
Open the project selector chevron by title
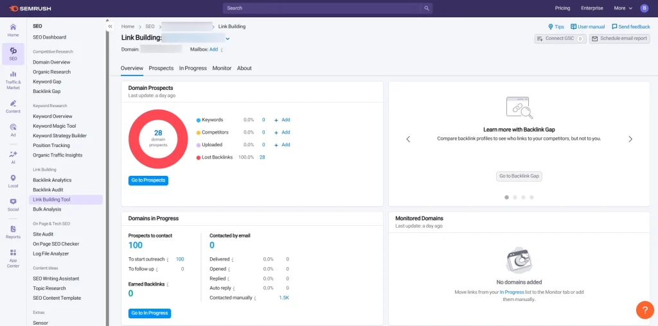click(x=227, y=39)
